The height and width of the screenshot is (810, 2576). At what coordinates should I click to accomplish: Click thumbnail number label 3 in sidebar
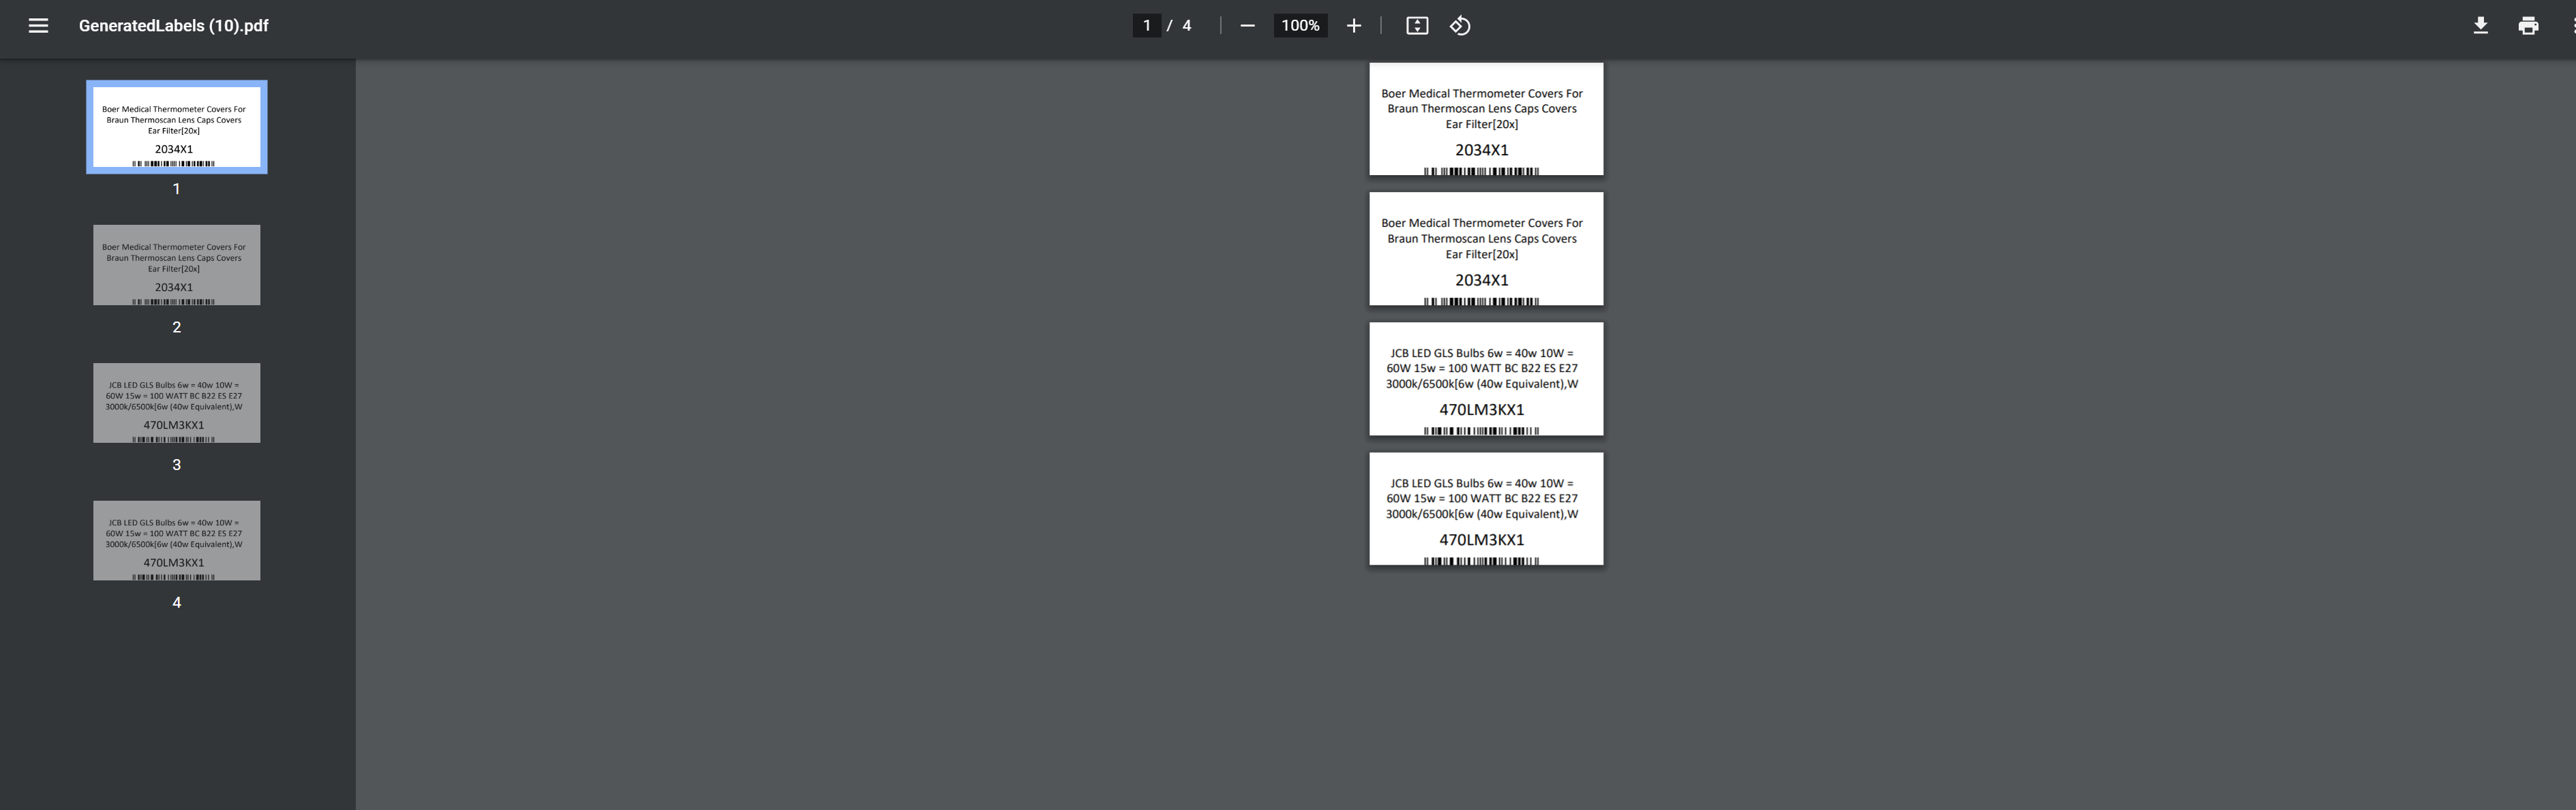(177, 465)
